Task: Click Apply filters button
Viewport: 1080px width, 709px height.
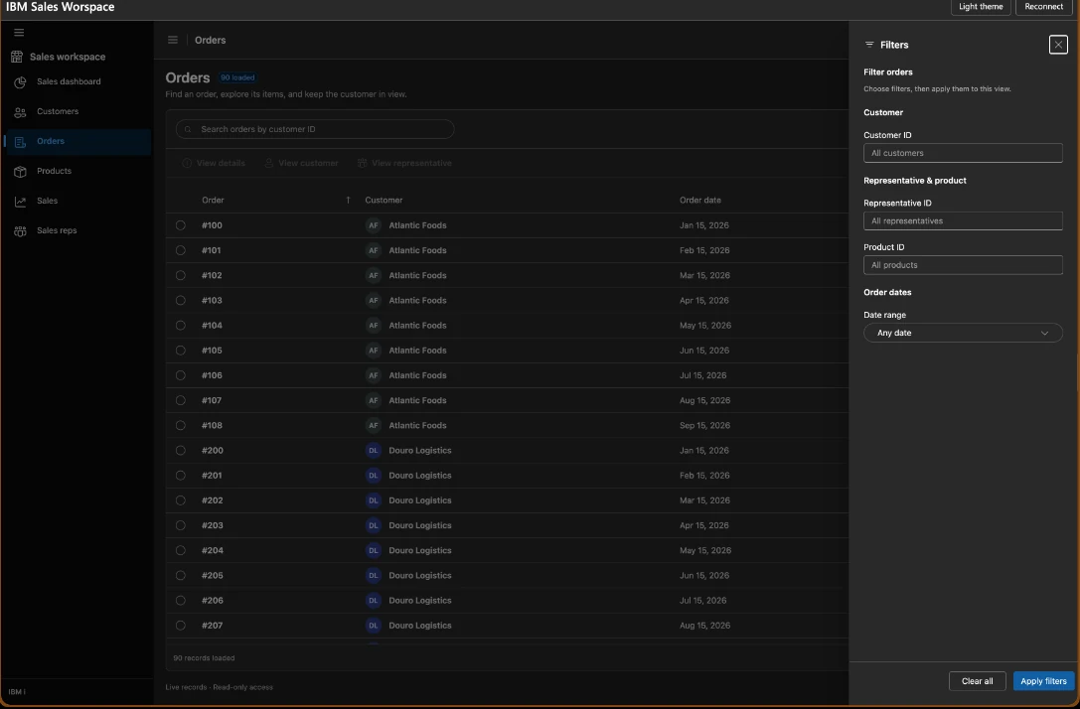Action: point(1043,681)
